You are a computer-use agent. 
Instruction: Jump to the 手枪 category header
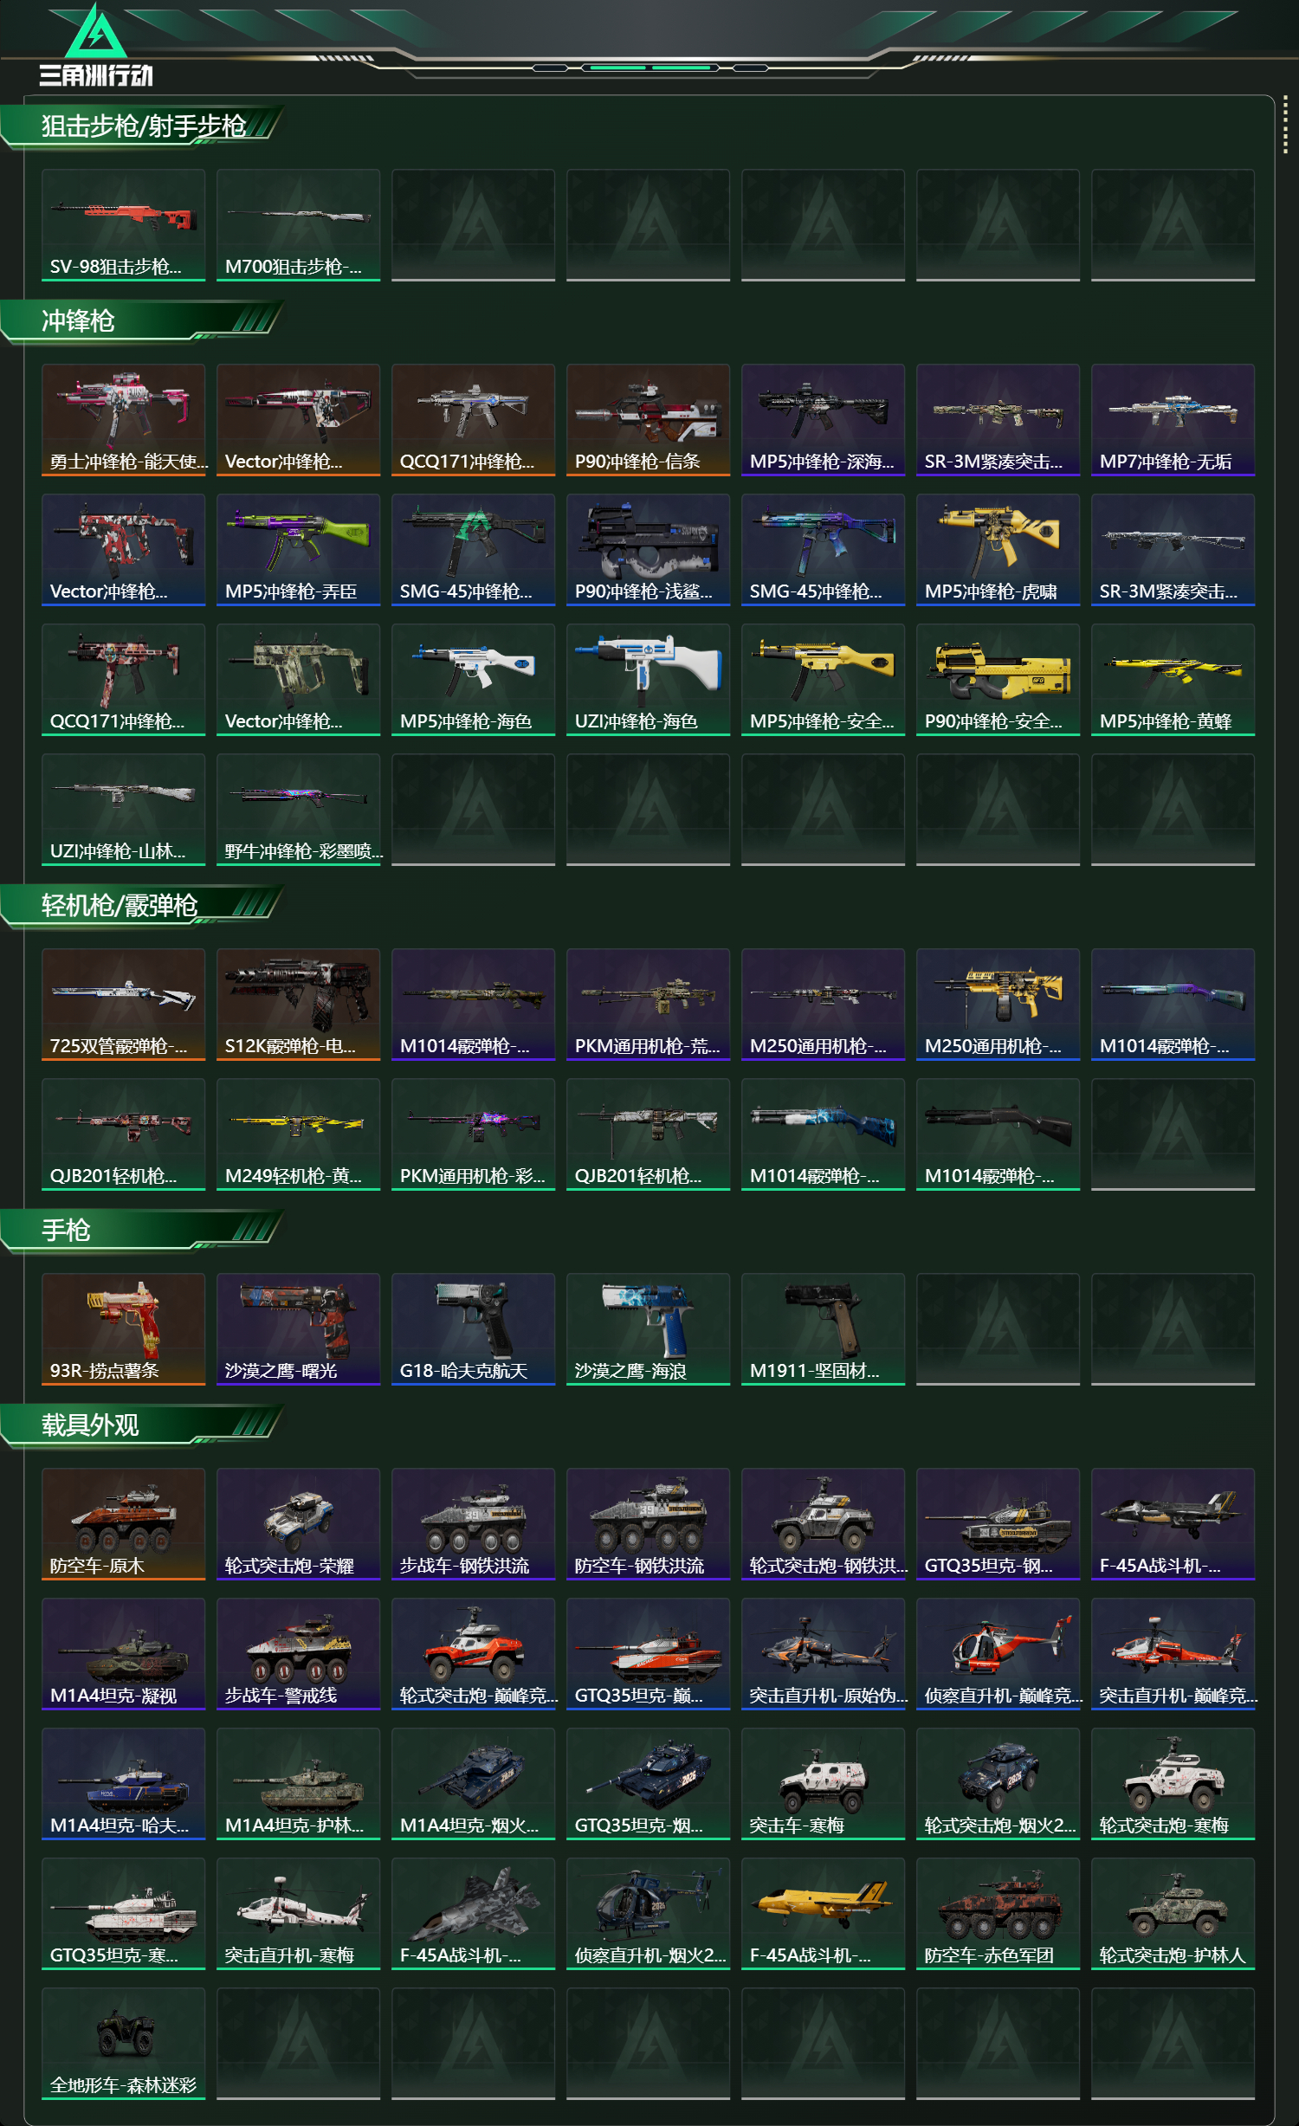[x=143, y=1231]
